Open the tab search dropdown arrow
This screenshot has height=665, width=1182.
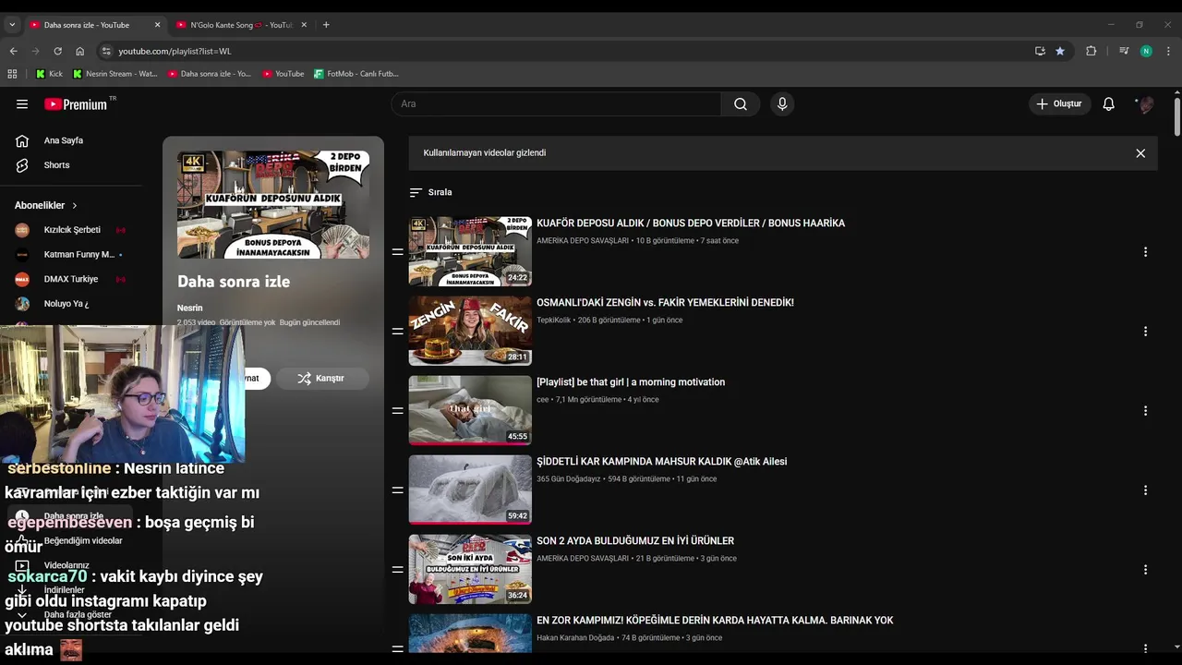pos(12,25)
